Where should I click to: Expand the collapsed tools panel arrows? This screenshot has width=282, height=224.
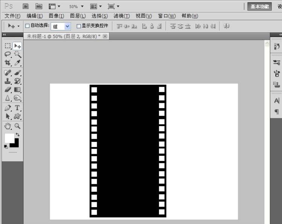4,35
